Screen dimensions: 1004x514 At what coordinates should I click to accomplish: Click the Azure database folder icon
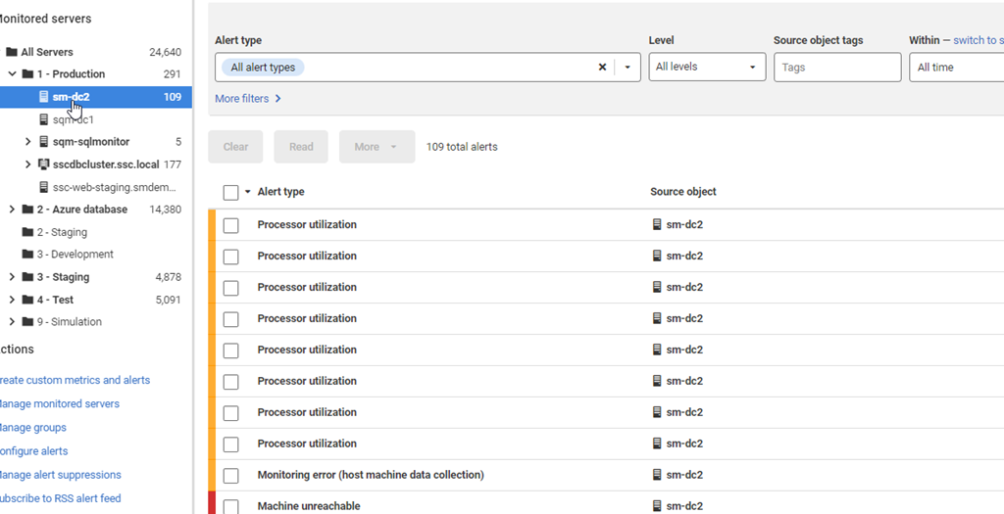pyautogui.click(x=27, y=210)
